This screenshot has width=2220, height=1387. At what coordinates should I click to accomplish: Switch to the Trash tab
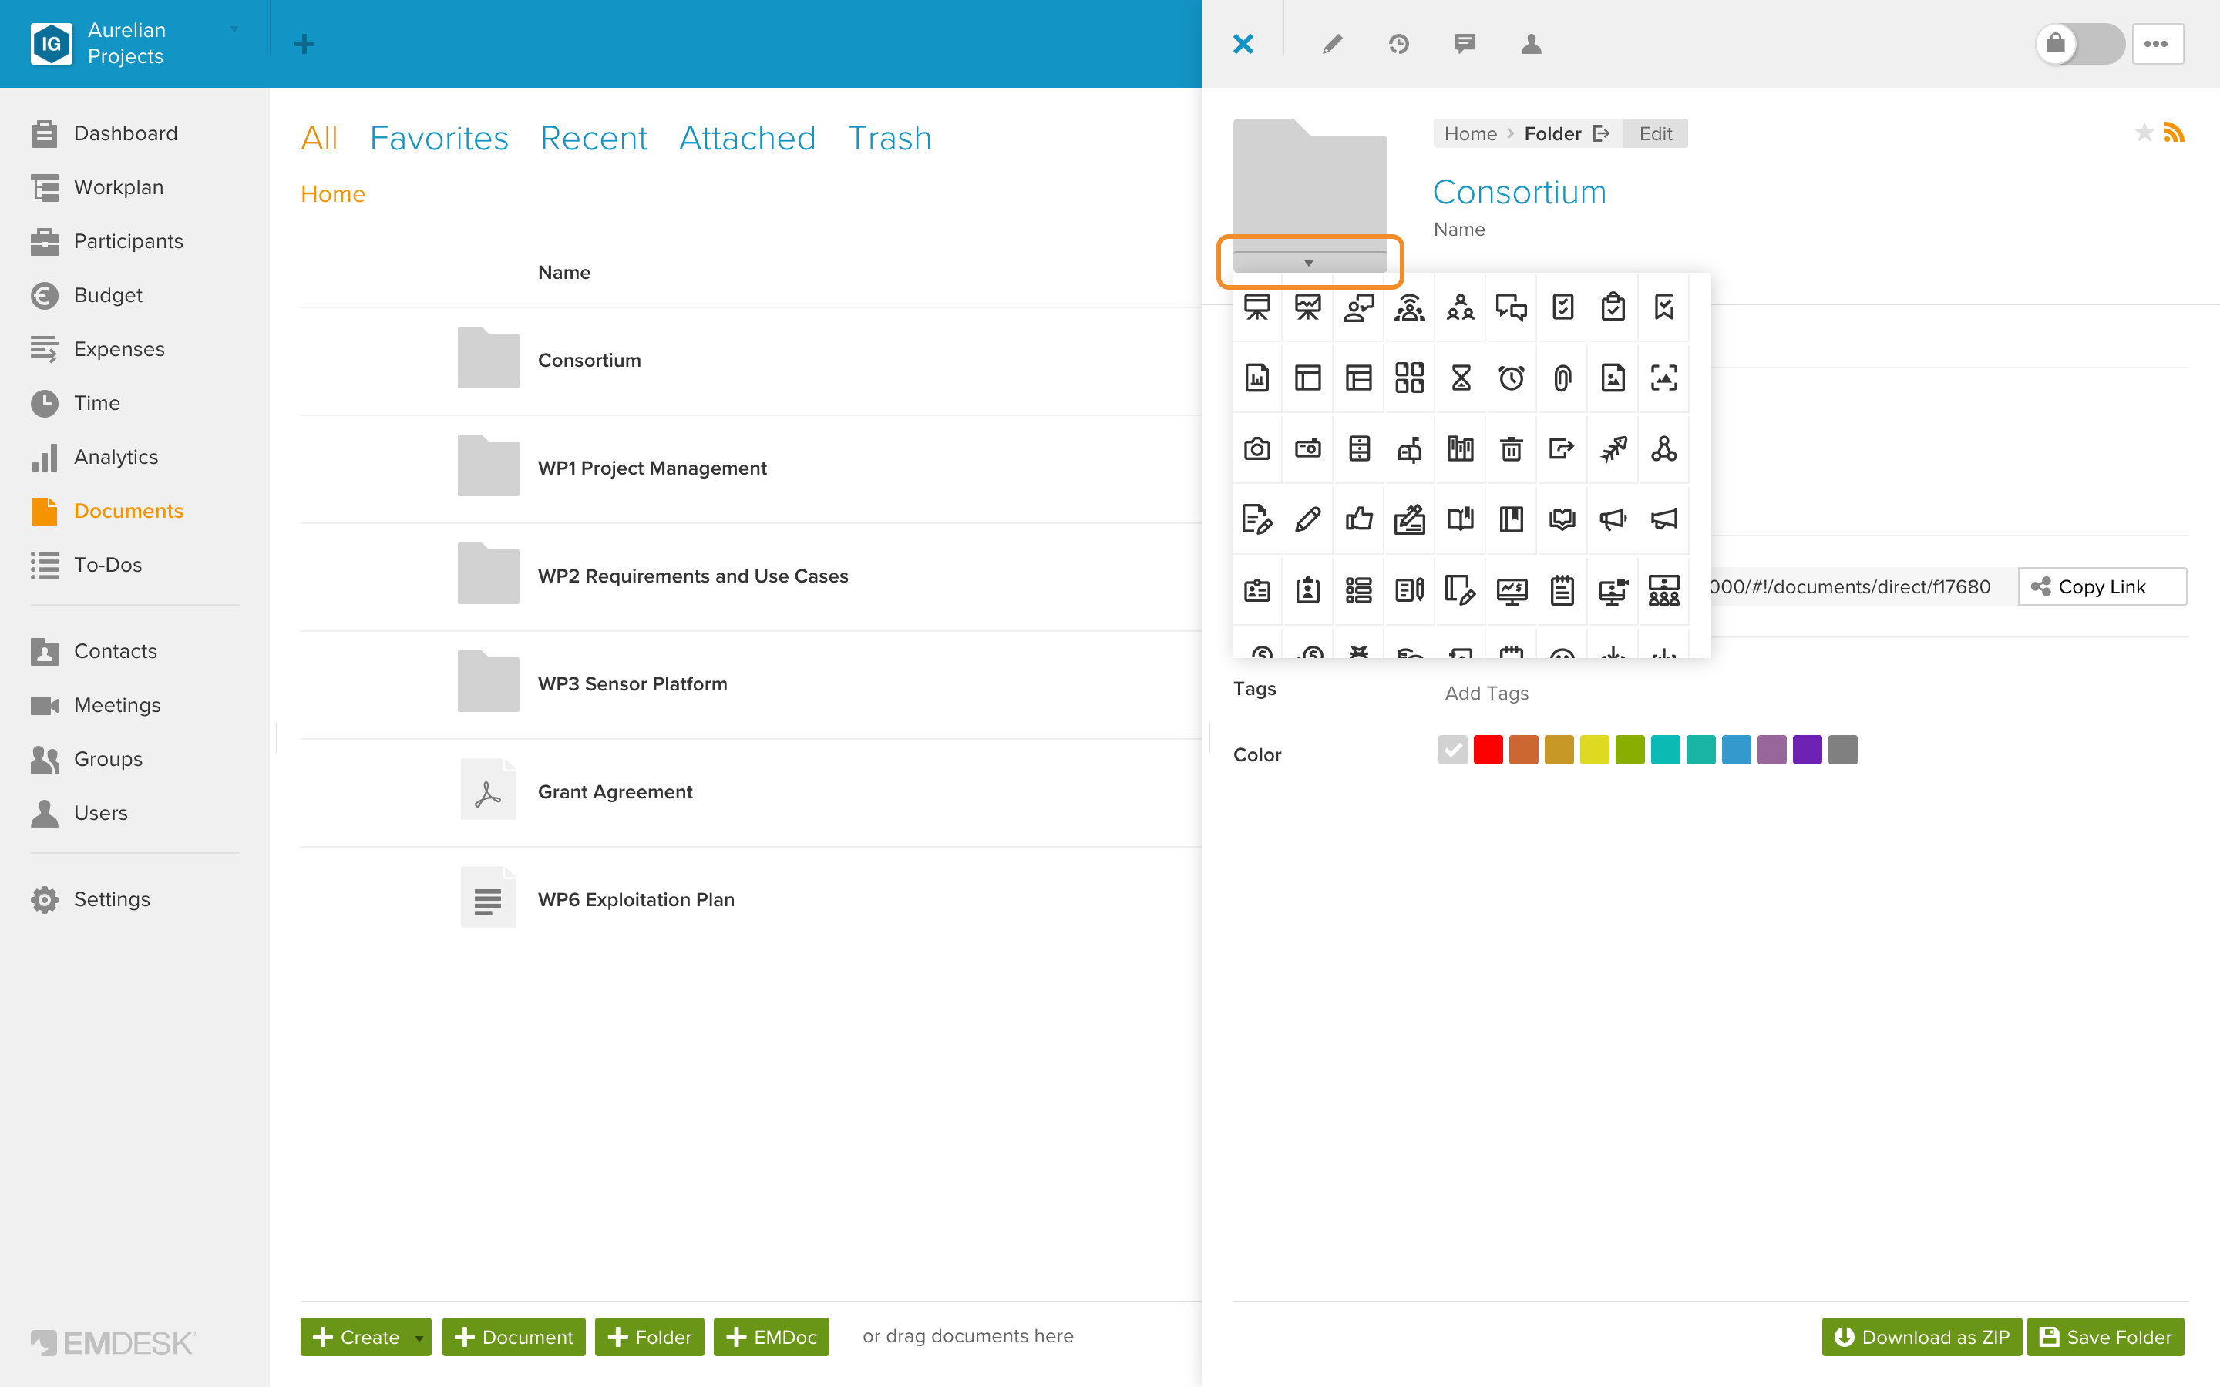(889, 138)
